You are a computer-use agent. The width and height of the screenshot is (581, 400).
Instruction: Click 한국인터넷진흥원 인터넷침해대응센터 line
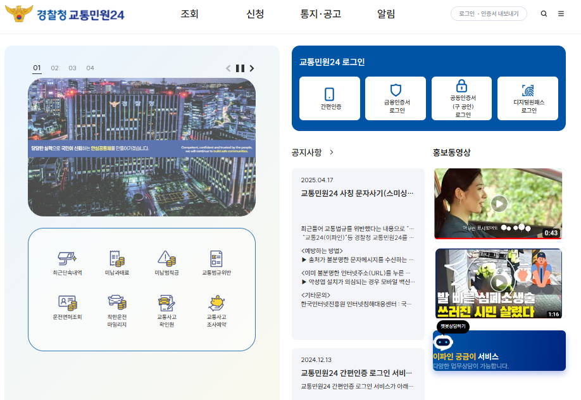pyautogui.click(x=356, y=304)
